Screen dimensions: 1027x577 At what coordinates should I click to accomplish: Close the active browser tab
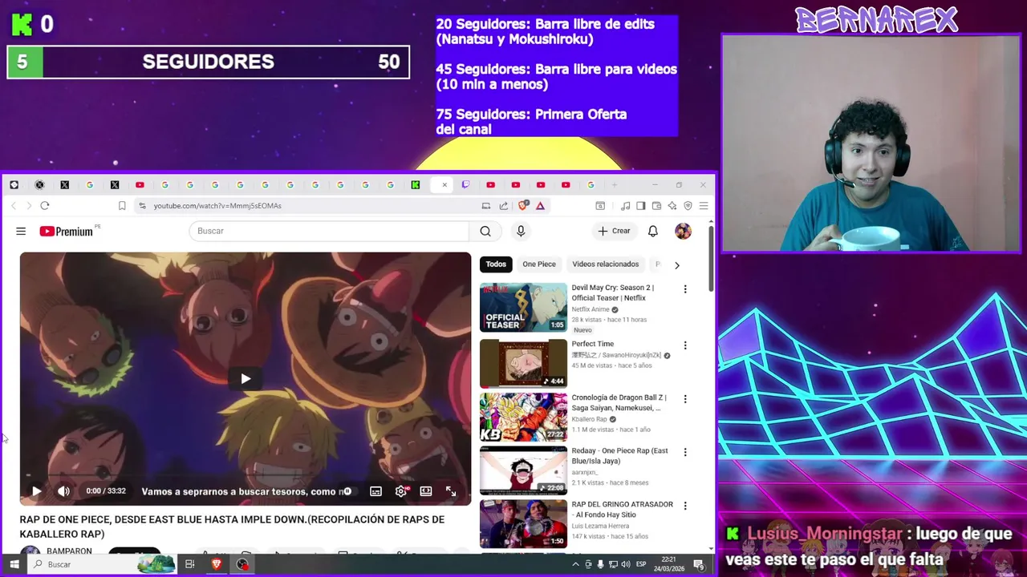(444, 185)
